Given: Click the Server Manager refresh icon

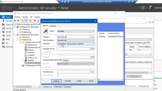Looking at the screenshot, I should [x=143, y=8].
